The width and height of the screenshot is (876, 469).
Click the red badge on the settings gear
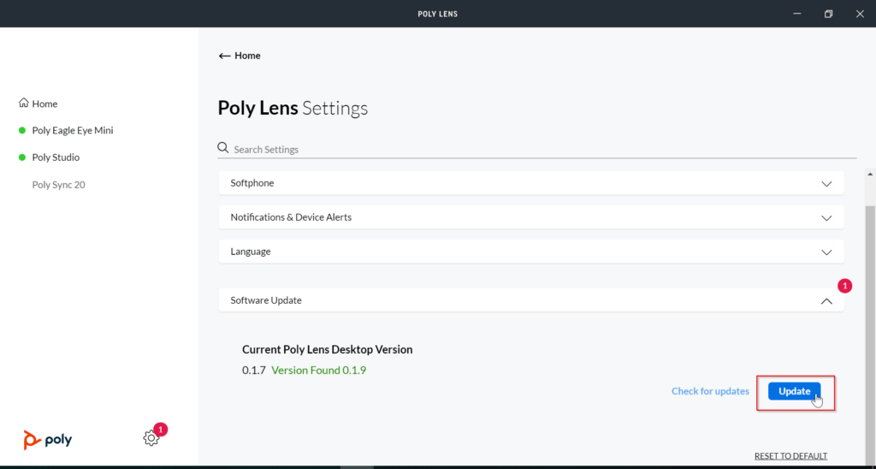161,430
